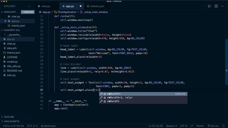Image resolution: width=228 pixels, height=128 pixels.
Task: Click the editor vertical scrollbar
Action: [x=227, y=62]
